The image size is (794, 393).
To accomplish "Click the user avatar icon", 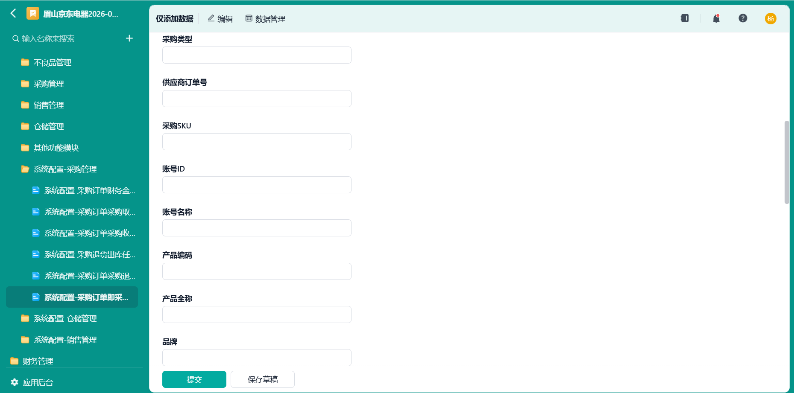I will click(x=771, y=18).
